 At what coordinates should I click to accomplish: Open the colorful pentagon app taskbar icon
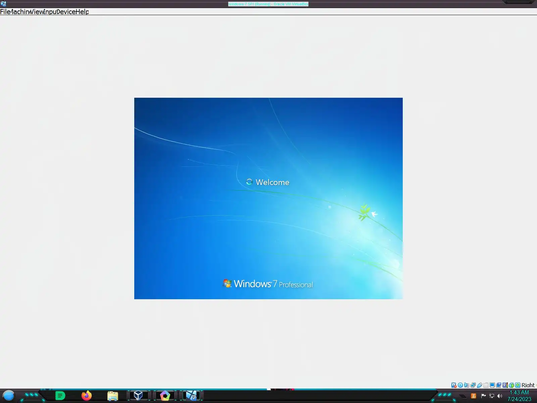click(165, 396)
